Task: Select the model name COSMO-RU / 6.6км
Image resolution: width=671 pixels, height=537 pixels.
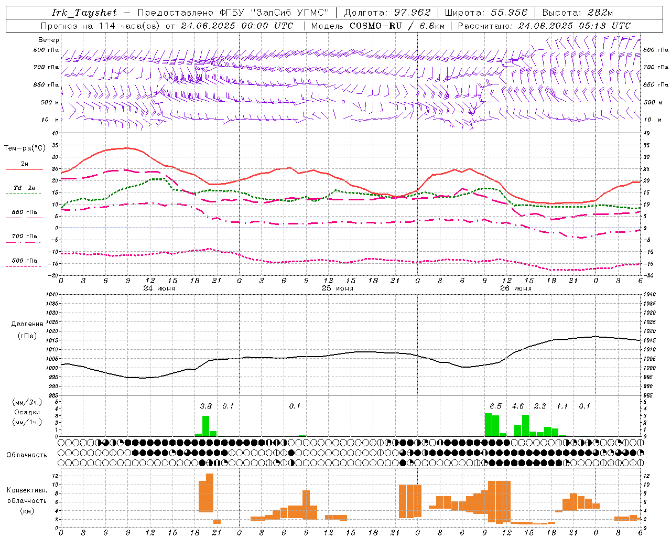Action: [397, 26]
